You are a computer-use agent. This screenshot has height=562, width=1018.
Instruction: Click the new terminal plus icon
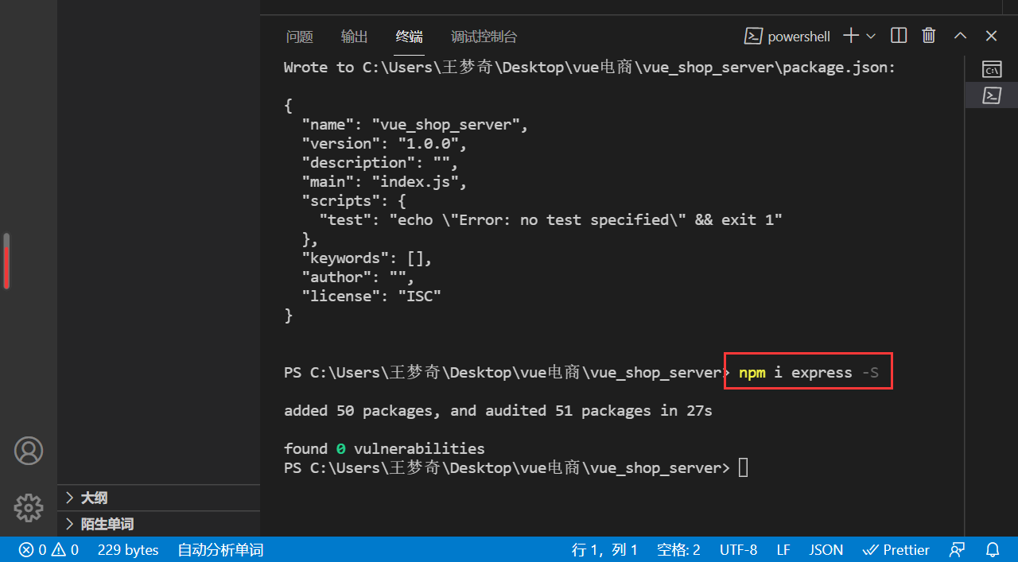(851, 36)
